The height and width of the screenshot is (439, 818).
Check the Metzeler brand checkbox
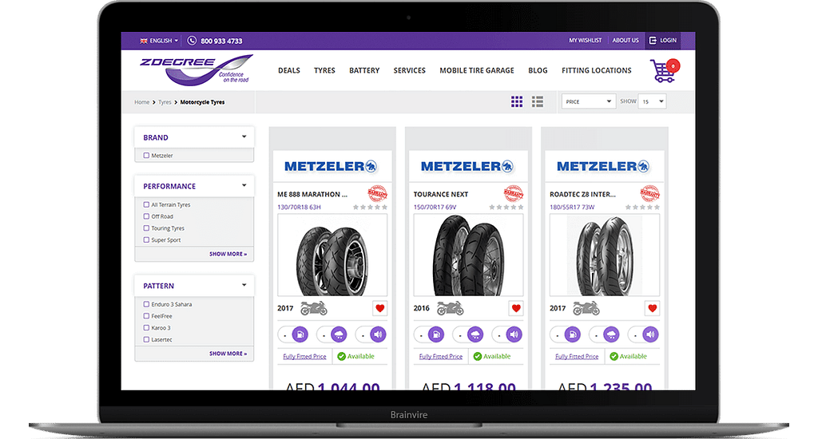[x=147, y=156]
